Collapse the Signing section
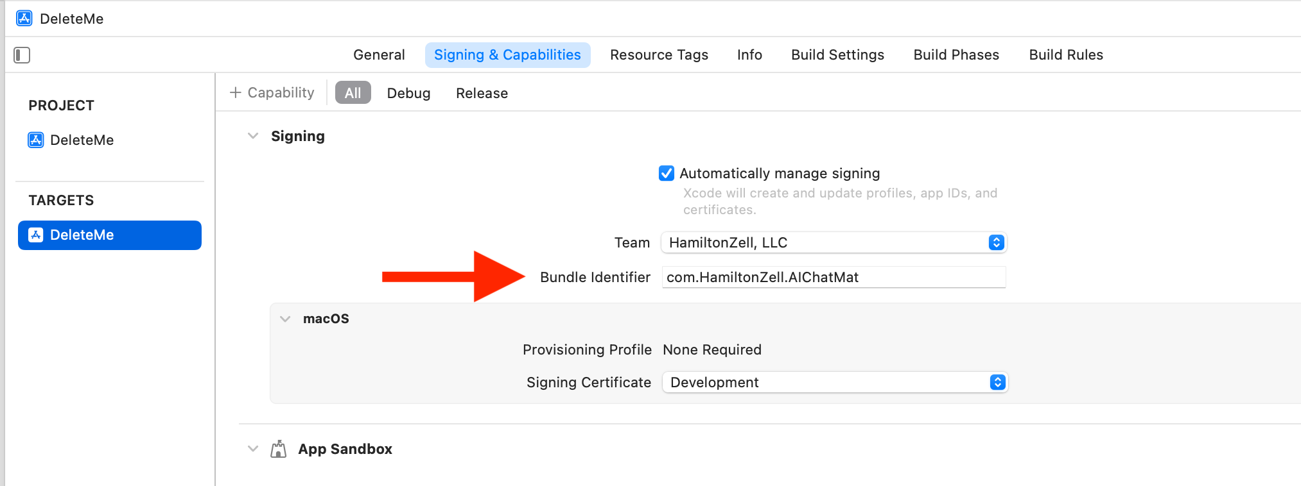The image size is (1301, 486). tap(253, 136)
